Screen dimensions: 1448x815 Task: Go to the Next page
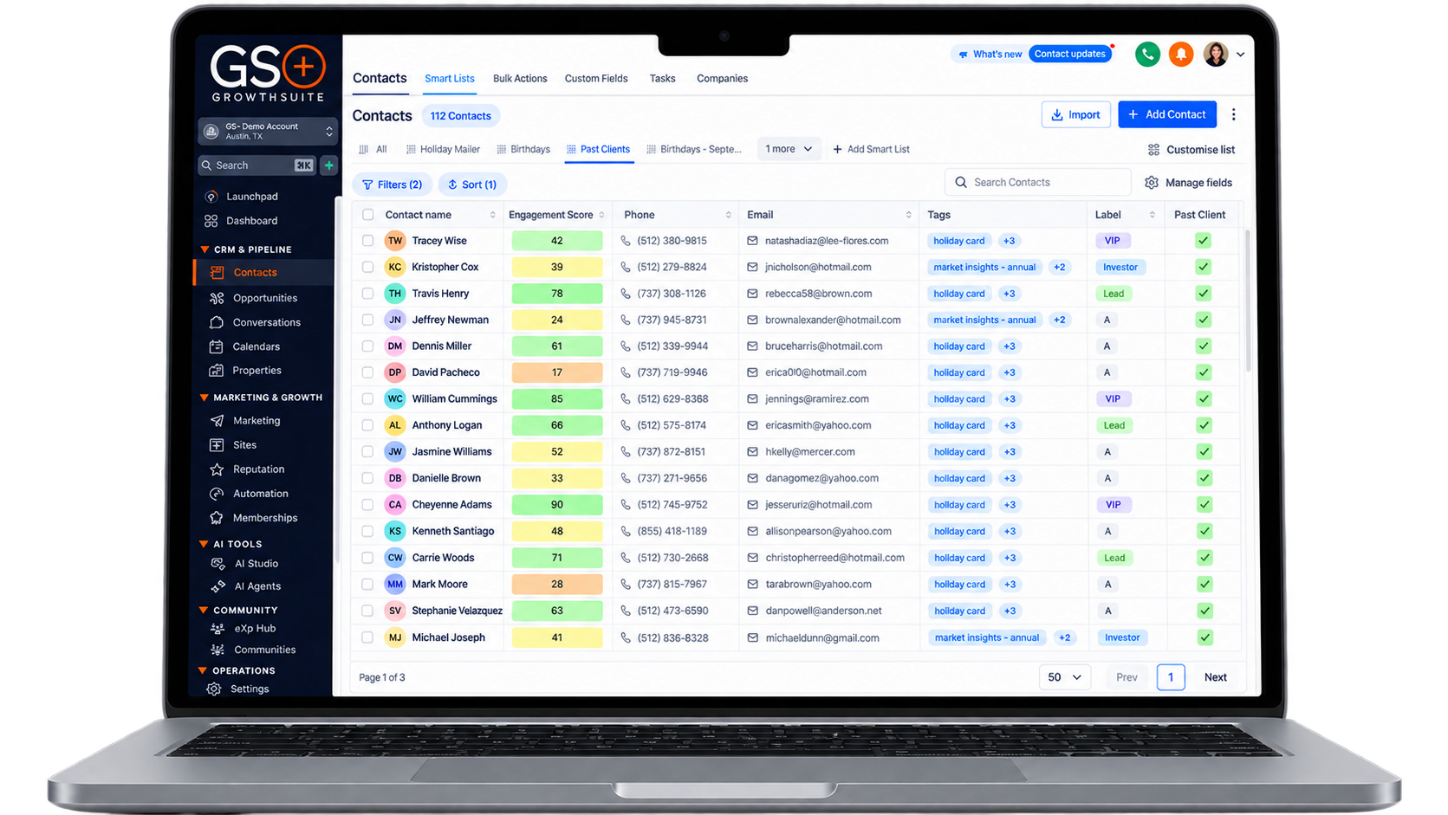(x=1215, y=677)
